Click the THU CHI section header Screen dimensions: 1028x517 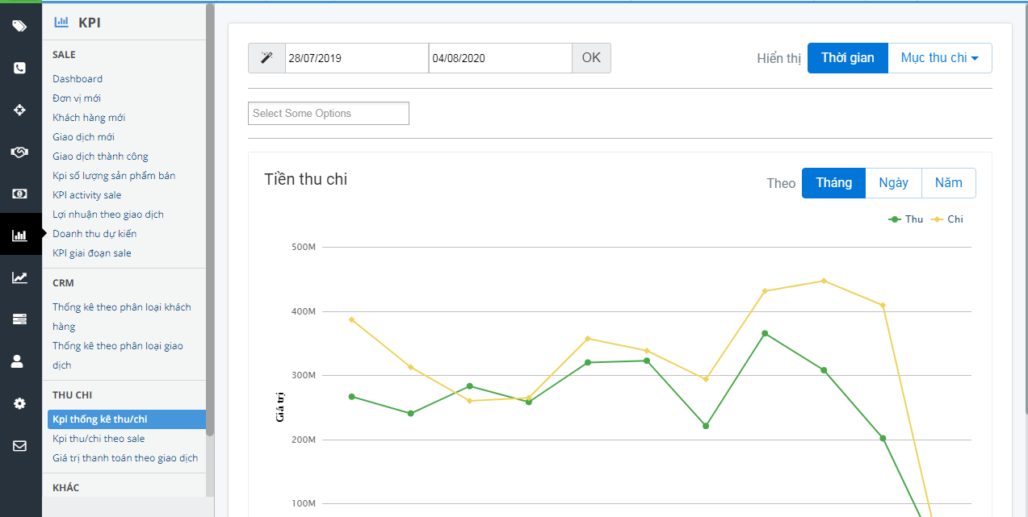click(73, 395)
